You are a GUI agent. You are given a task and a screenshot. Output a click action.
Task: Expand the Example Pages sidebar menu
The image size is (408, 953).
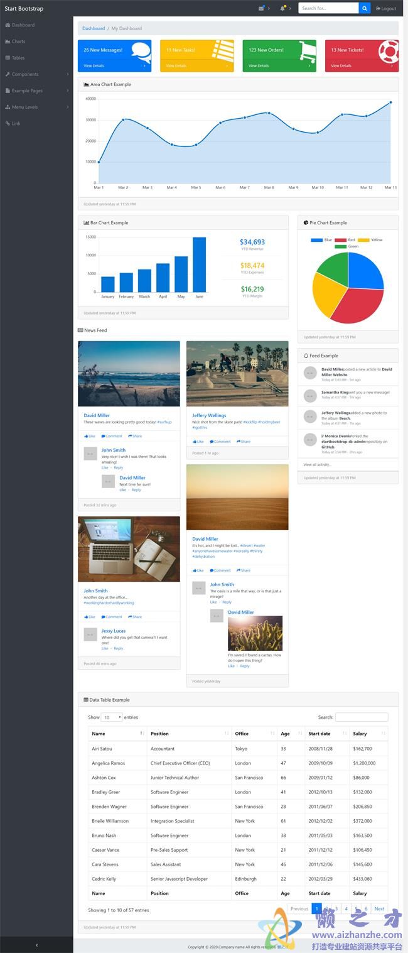[36, 90]
